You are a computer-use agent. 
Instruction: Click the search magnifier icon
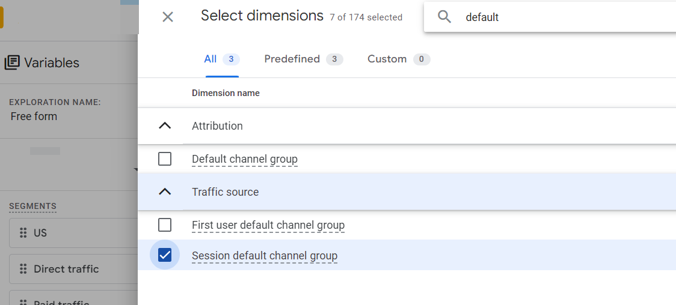tap(444, 17)
